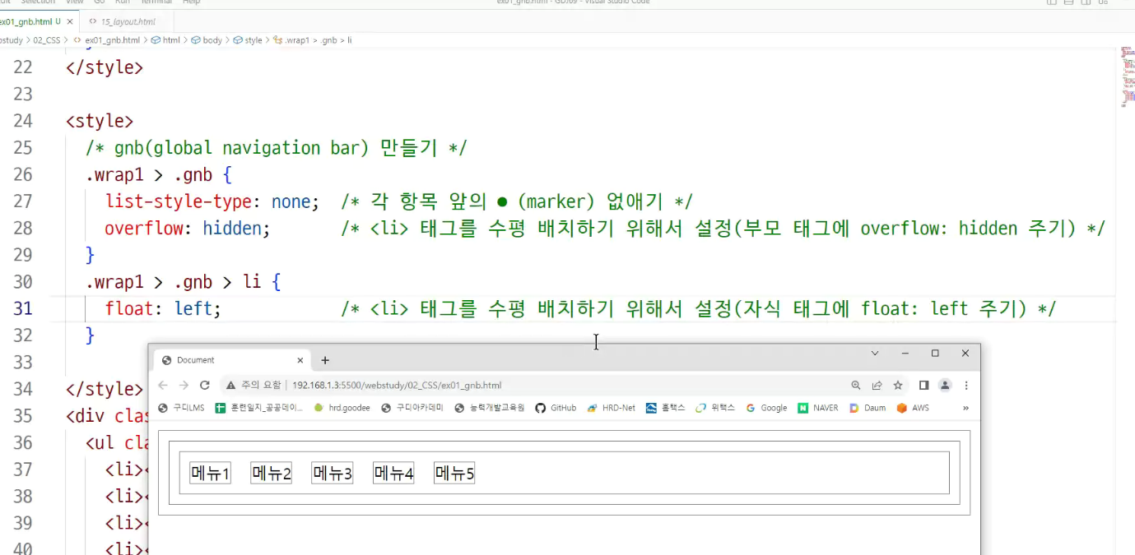This screenshot has height=555, width=1135.
Task: Click line number 26 in the gutter
Action: pyautogui.click(x=23, y=174)
